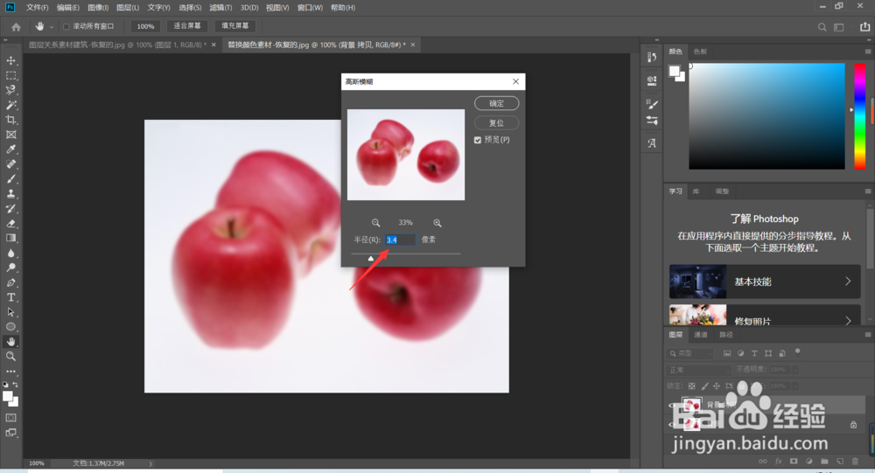Select the Move tool
This screenshot has height=473, width=875.
click(x=10, y=60)
